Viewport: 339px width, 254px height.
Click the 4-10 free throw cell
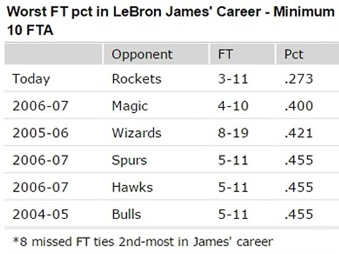pos(233,106)
